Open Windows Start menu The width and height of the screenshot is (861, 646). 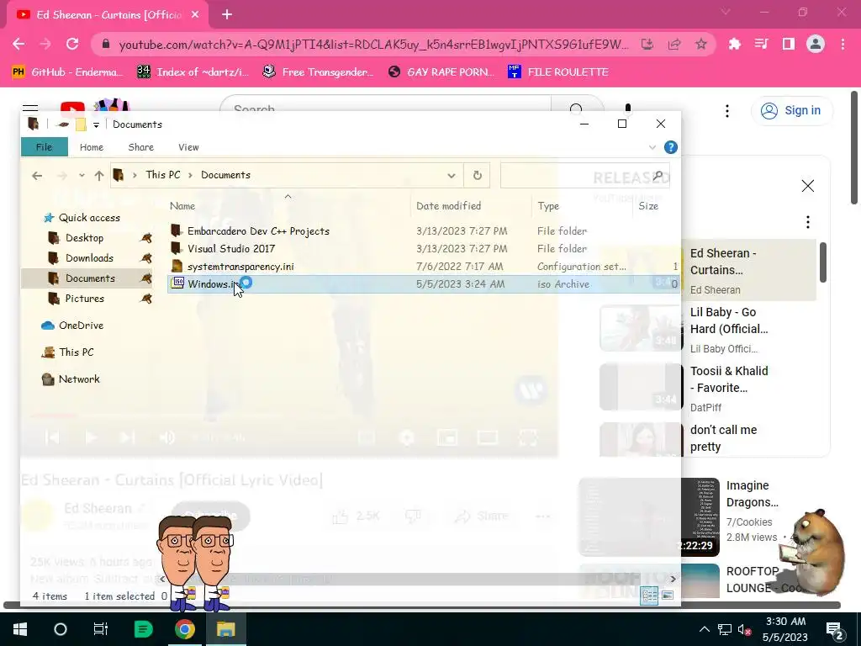[x=20, y=629]
